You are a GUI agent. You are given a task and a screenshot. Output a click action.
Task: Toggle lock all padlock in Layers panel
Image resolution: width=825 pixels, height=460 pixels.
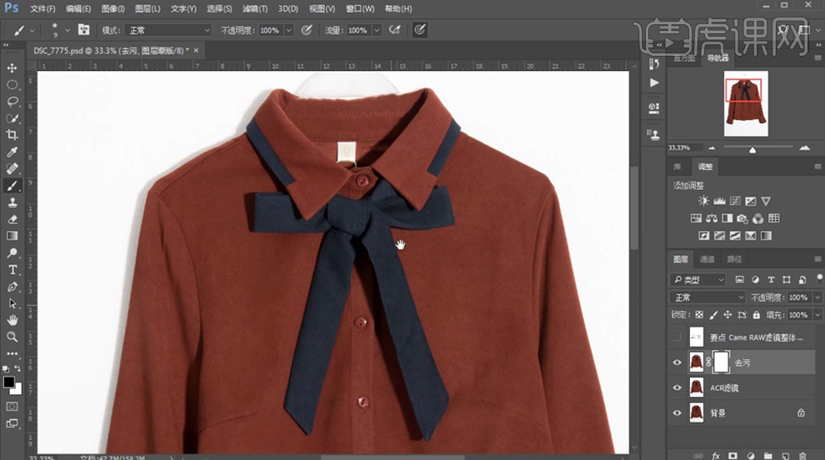click(x=756, y=315)
